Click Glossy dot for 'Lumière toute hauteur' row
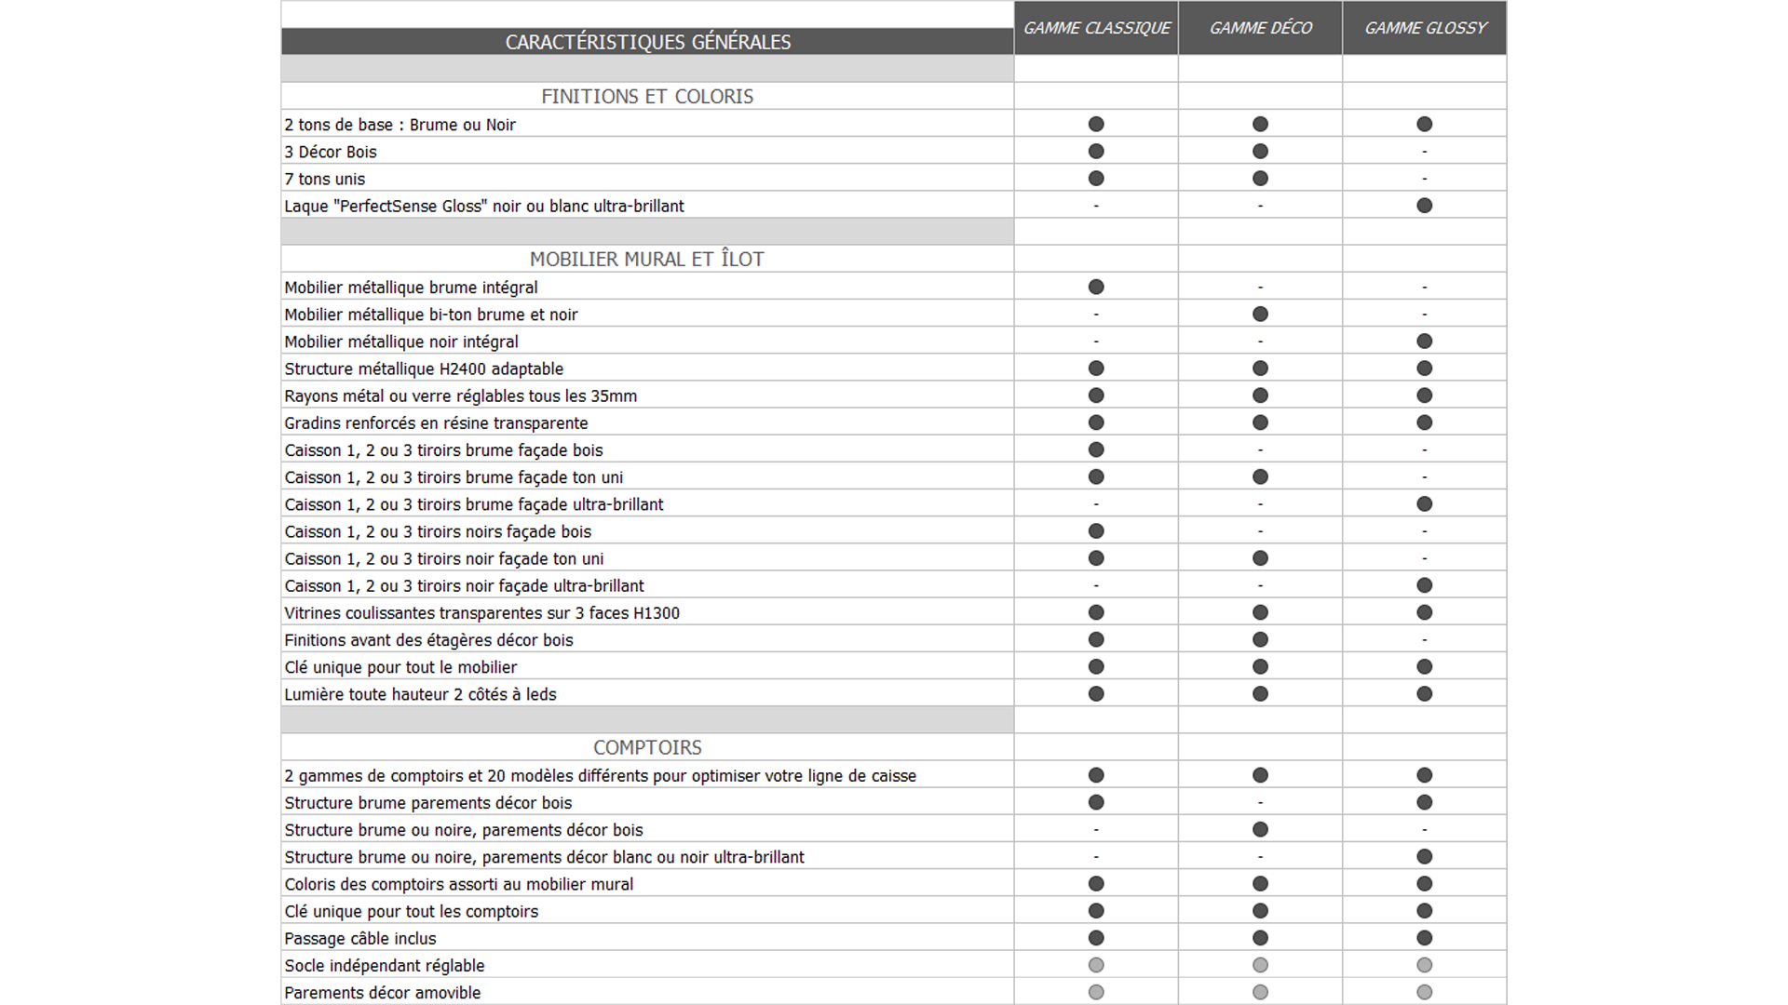Image resolution: width=1788 pixels, height=1005 pixels. coord(1425,694)
